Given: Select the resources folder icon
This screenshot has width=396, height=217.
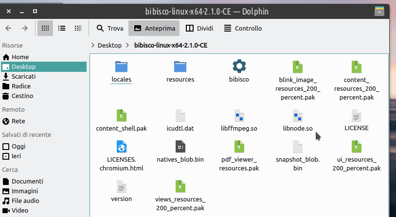Looking at the screenshot, I should 180,67.
